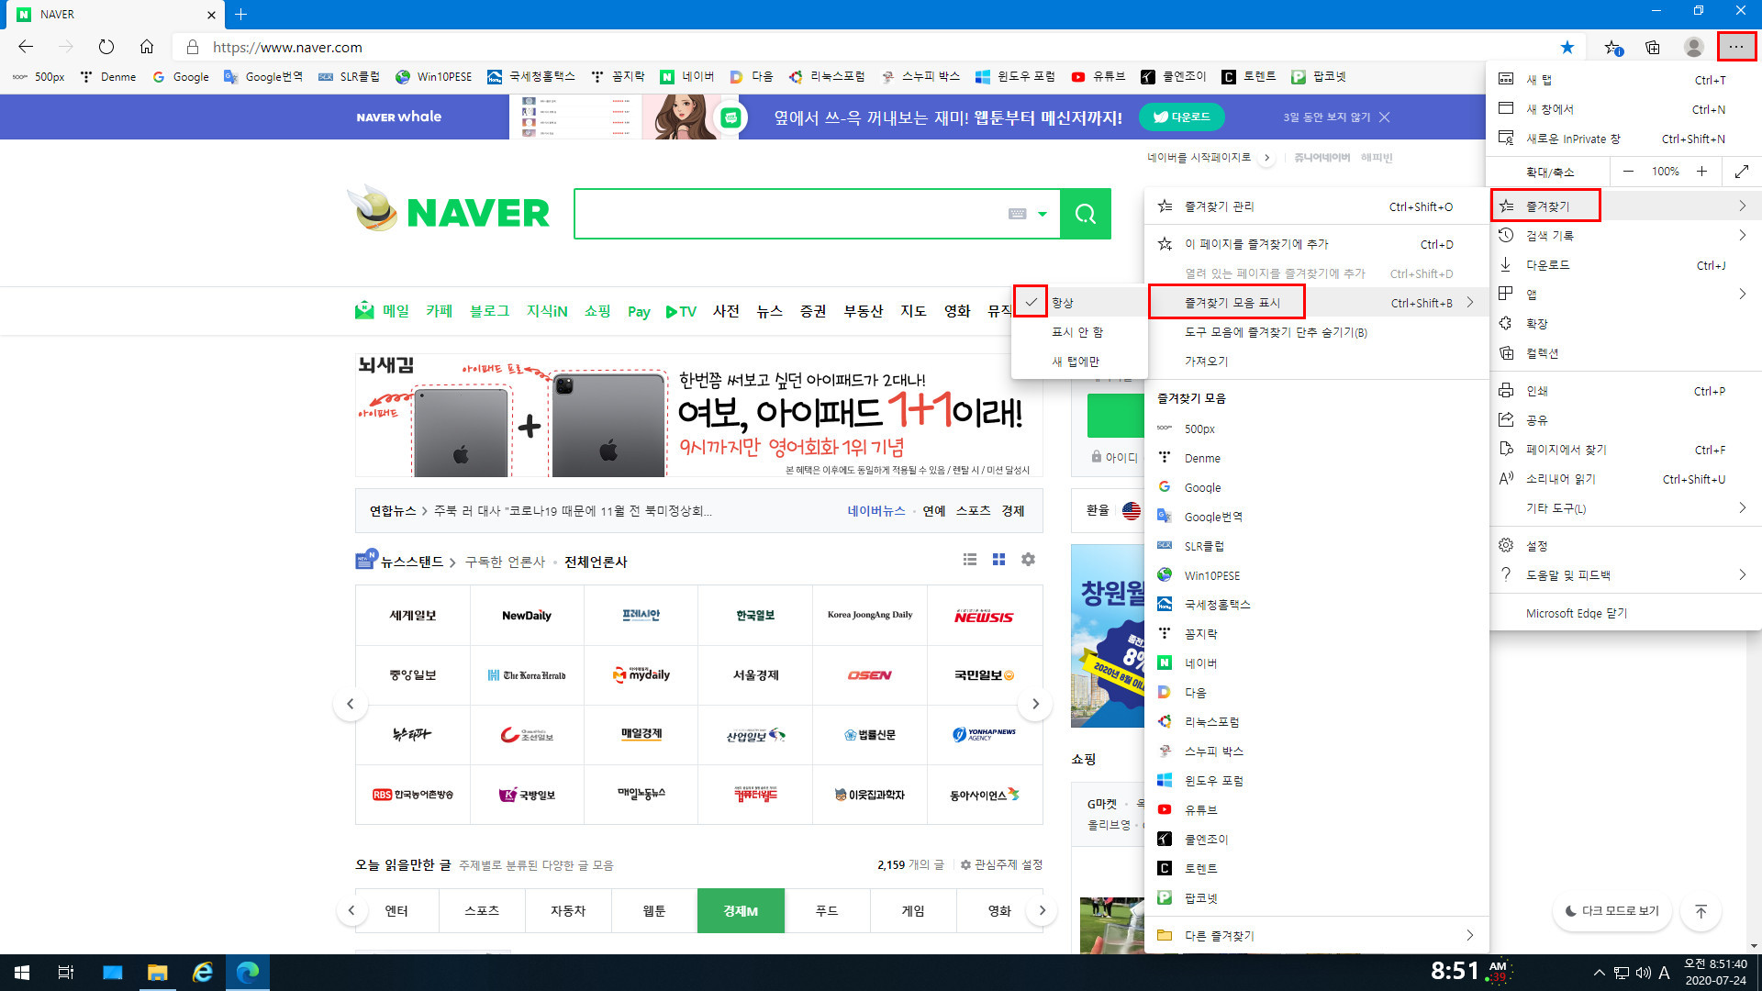This screenshot has height=991, width=1762.
Task: Open 새 탭 menu item
Action: [1625, 80]
